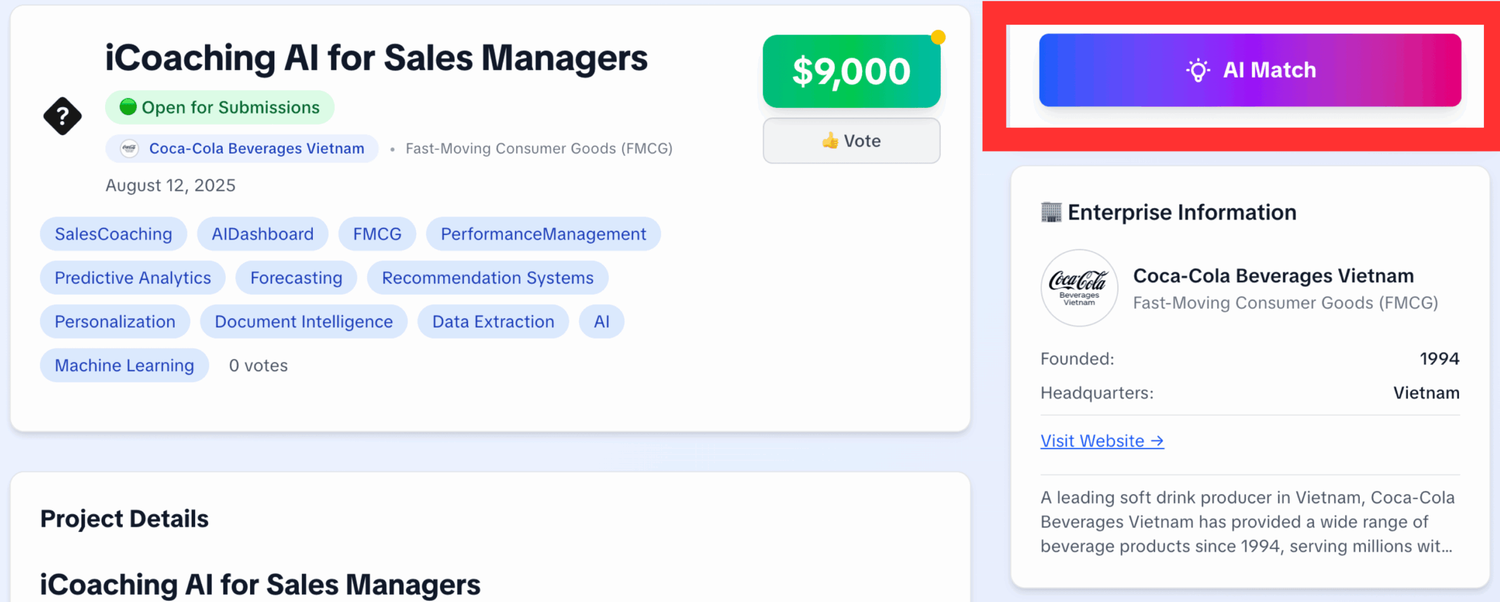
Task: Open the Visit Website link
Action: 1102,441
